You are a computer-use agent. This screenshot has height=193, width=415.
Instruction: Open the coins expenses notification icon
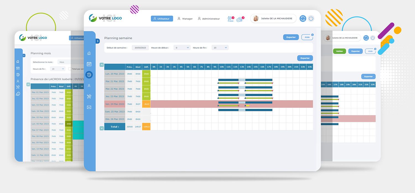point(240,19)
